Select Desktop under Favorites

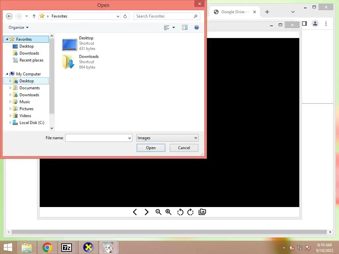pos(26,46)
